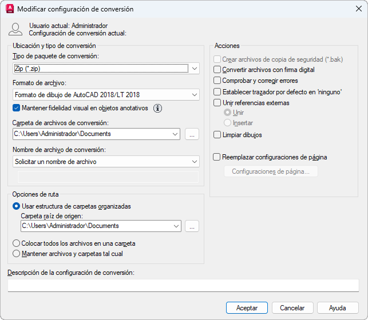The image size is (368, 320).
Task: Check Comprobar y corregir errores option
Action: (217, 81)
